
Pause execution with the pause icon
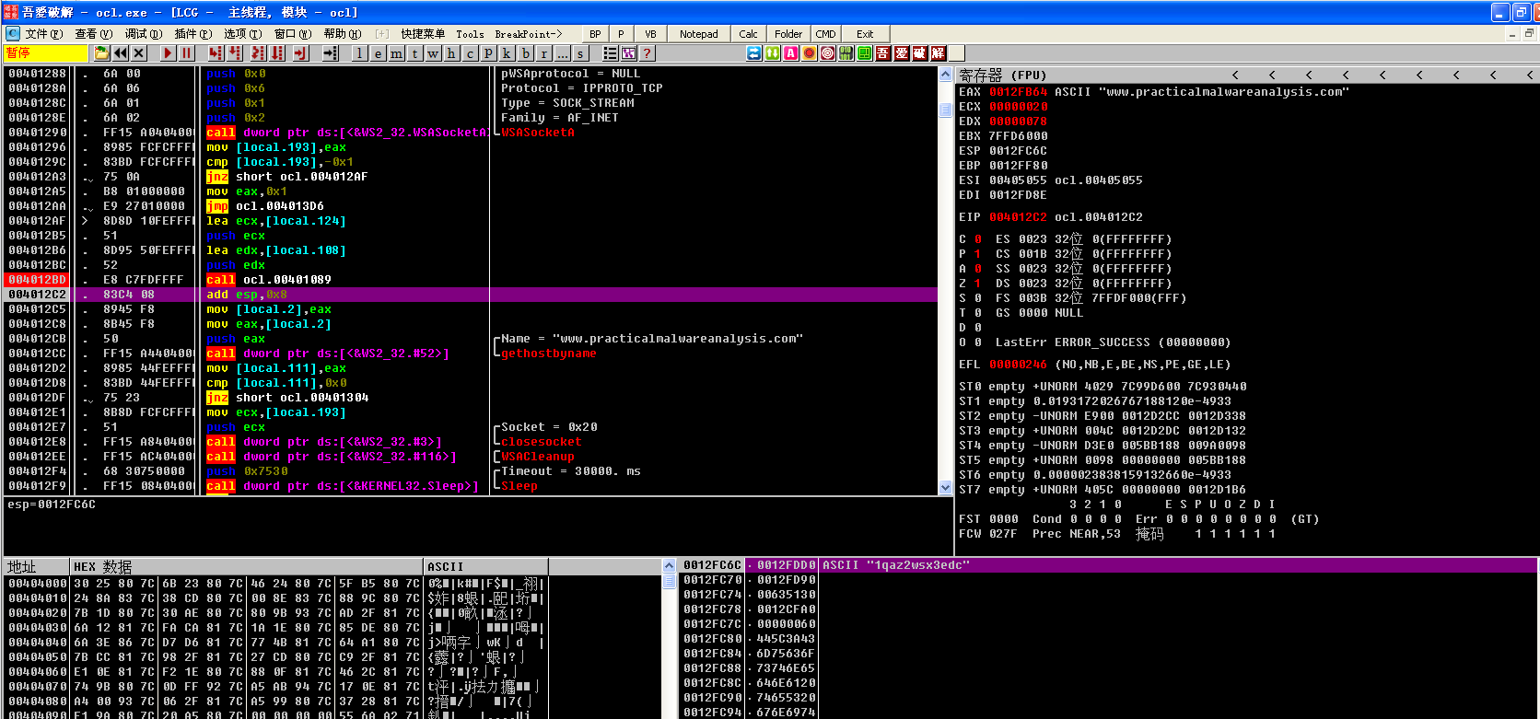(186, 53)
